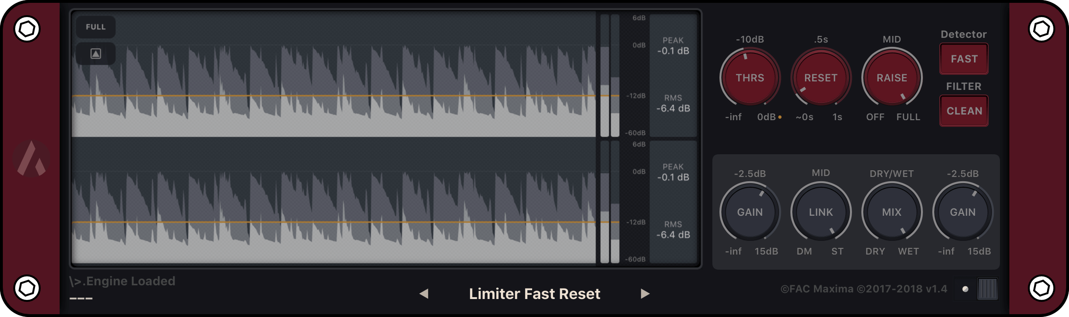Click the FULL label under RAISE
The width and height of the screenshot is (1069, 317).
tap(908, 117)
